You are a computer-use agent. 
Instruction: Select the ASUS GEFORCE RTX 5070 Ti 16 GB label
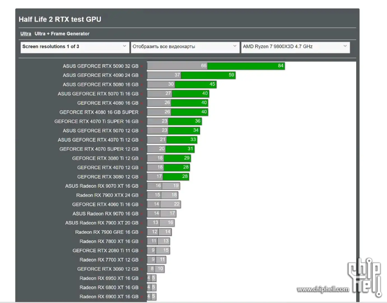(98, 94)
